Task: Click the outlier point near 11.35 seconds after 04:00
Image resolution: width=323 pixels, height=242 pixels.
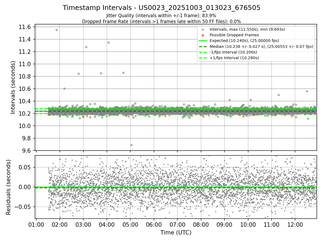Action: tap(108, 42)
